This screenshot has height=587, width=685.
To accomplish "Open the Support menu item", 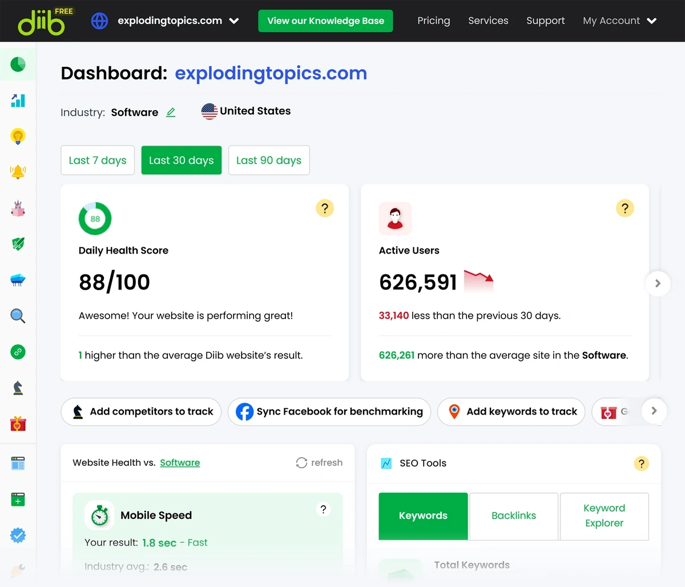I will pyautogui.click(x=546, y=21).
